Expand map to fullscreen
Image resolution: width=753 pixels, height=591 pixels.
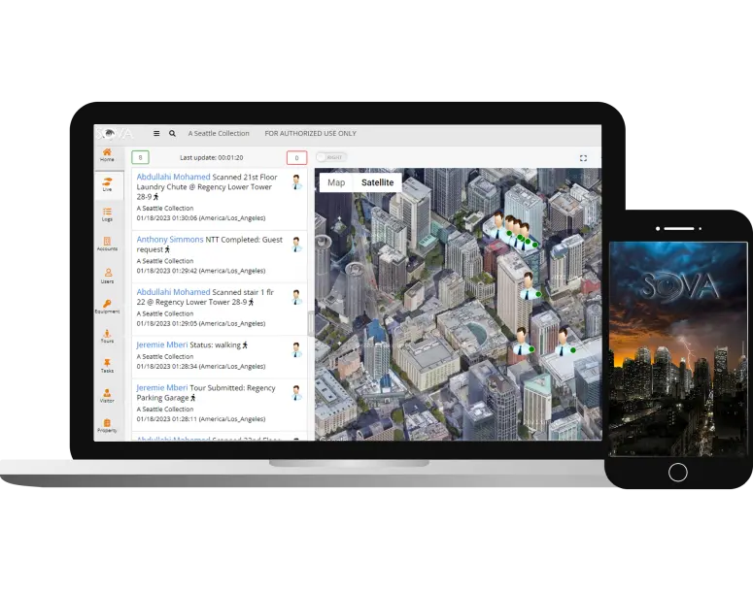[x=583, y=157]
